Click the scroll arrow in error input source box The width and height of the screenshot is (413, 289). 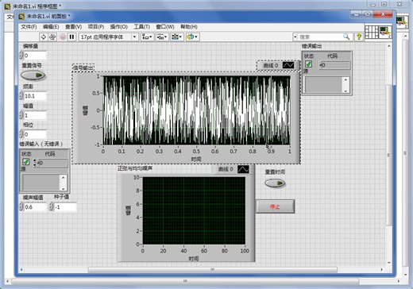point(63,178)
